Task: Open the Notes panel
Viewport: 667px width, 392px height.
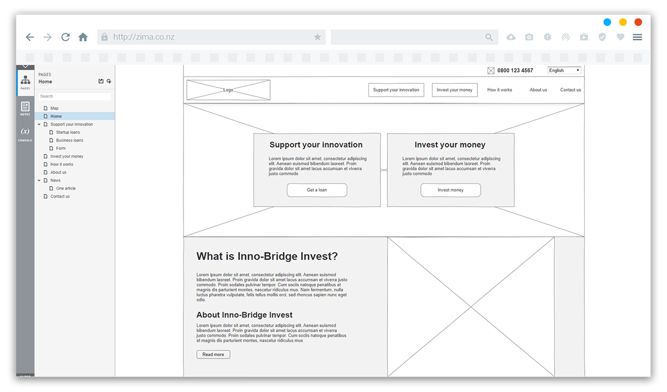Action: (25, 108)
